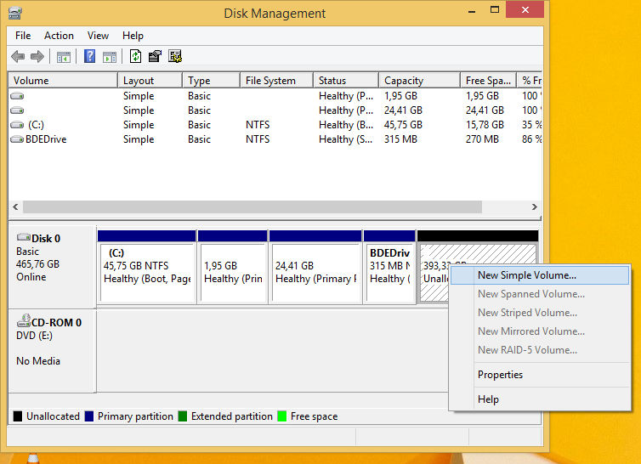Click the 315 MB capacity cell

[400, 139]
